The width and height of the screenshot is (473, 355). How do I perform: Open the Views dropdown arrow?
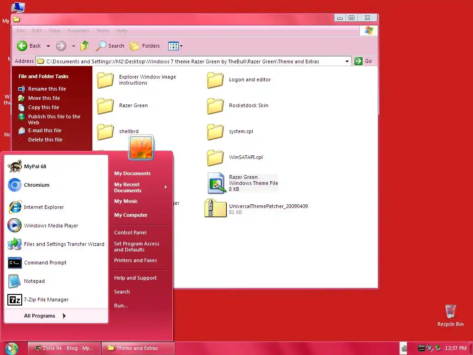pos(181,46)
